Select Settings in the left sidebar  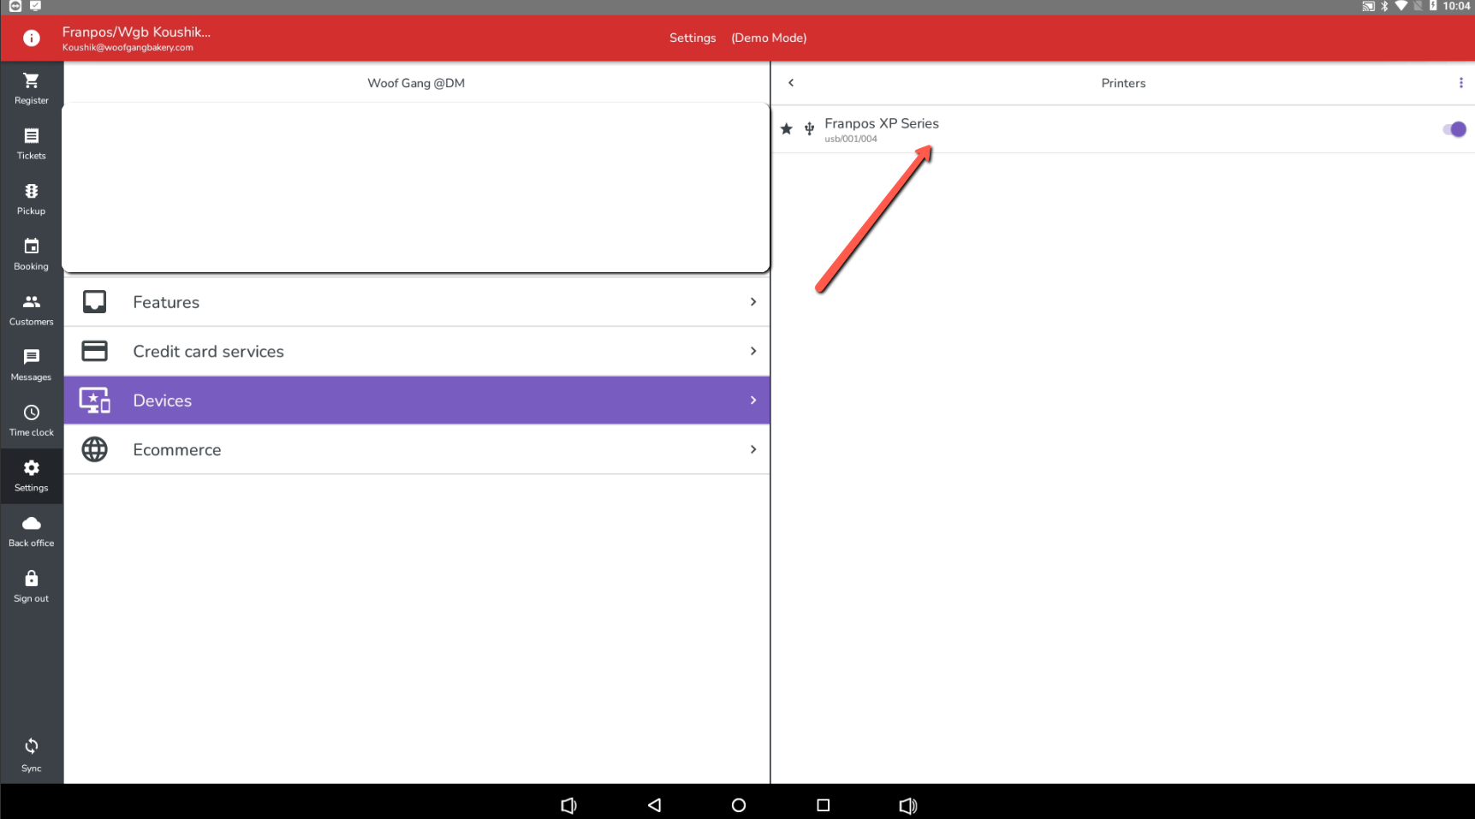(x=32, y=475)
